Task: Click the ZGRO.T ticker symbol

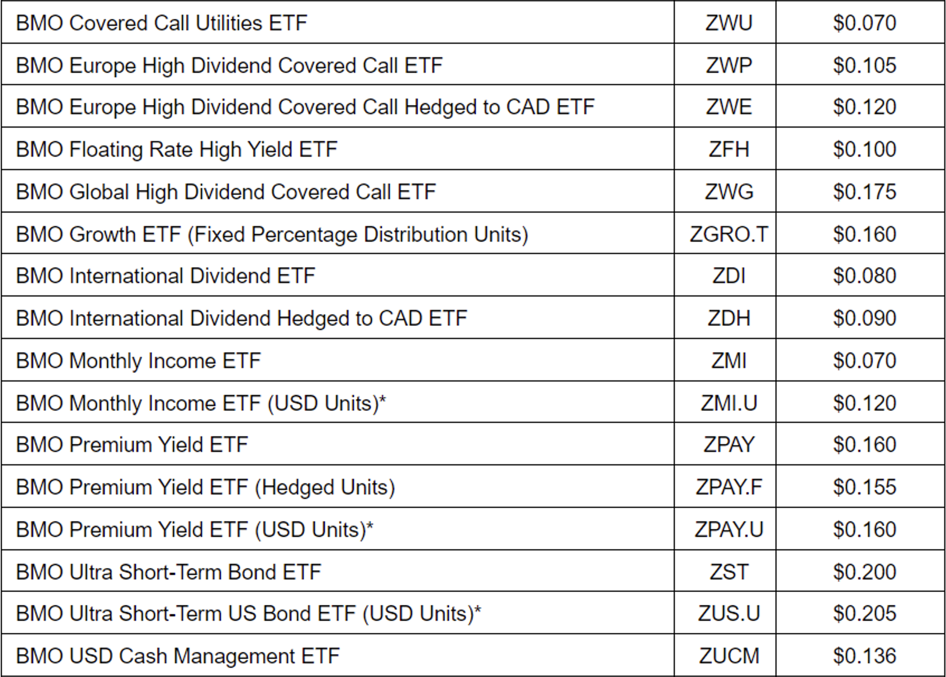Action: tap(729, 234)
